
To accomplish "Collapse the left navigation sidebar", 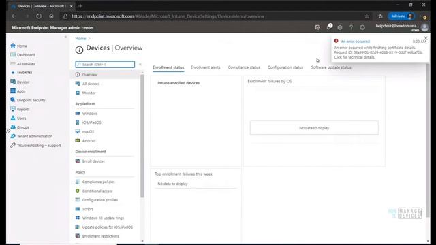I will coord(65,37).
